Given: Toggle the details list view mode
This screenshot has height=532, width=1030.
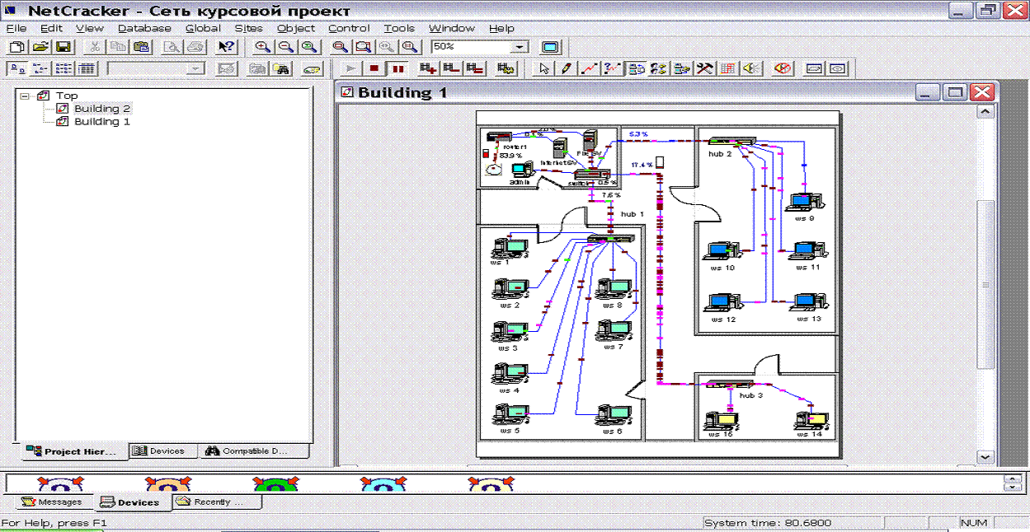Looking at the screenshot, I should point(87,69).
